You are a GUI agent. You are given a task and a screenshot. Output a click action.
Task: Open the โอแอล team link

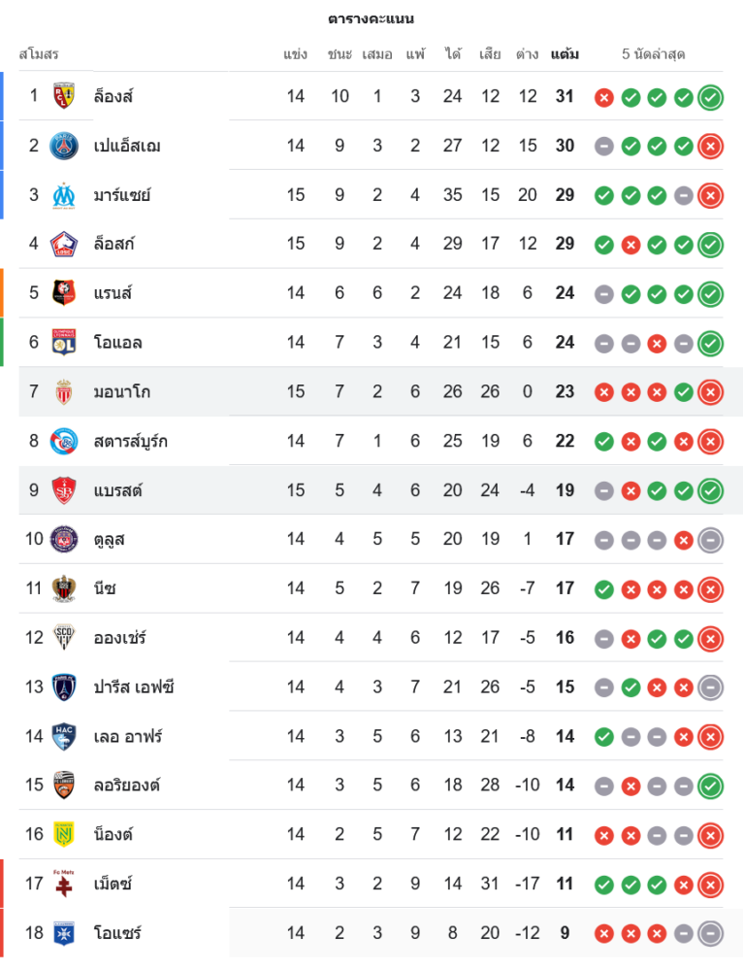coord(118,343)
